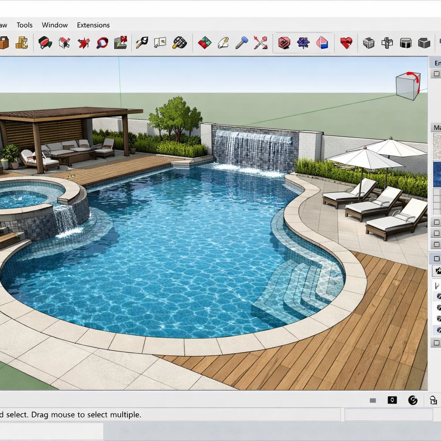This screenshot has height=441, width=441.
Task: Click the brown box icon in toolbar
Action: click(x=4, y=43)
